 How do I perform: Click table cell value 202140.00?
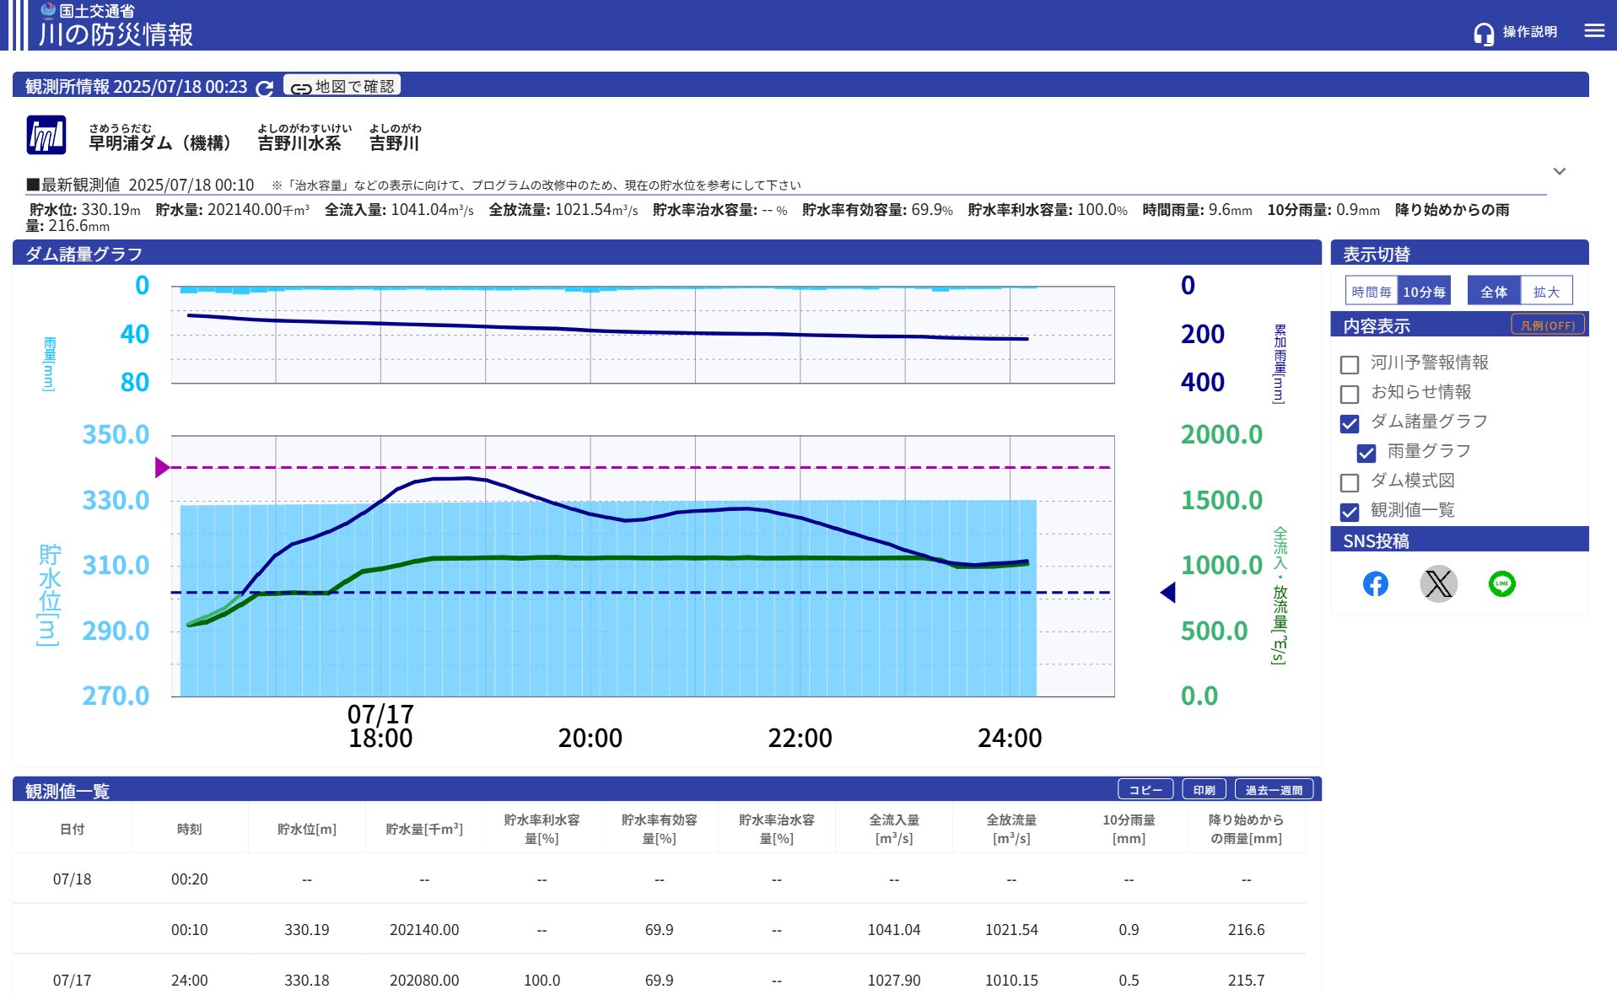424,930
